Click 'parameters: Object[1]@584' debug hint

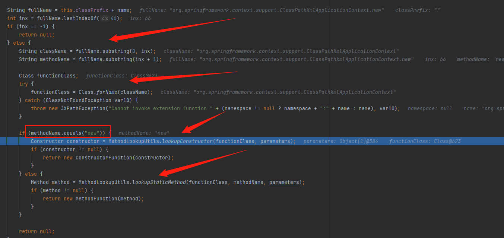tap(342, 141)
